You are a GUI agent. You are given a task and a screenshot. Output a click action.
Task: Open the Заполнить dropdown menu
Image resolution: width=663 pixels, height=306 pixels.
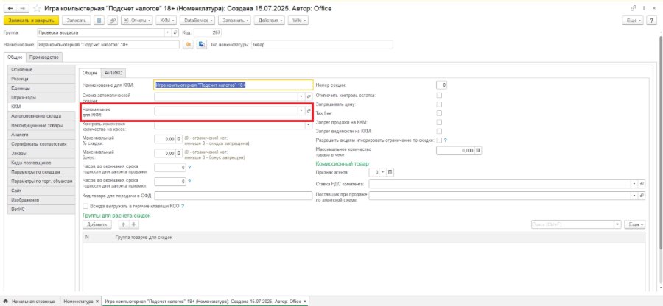[235, 21]
